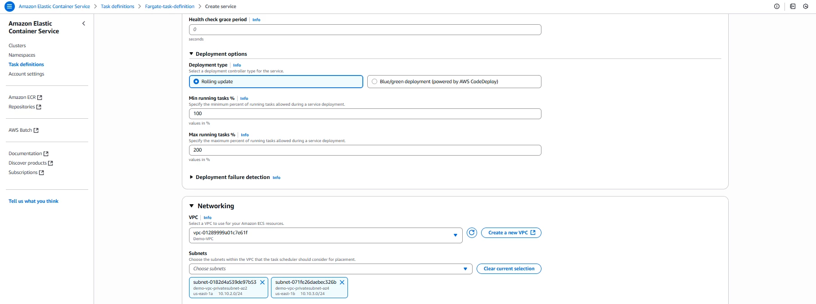Collapse the sidebar with the chevron arrow

click(84, 23)
